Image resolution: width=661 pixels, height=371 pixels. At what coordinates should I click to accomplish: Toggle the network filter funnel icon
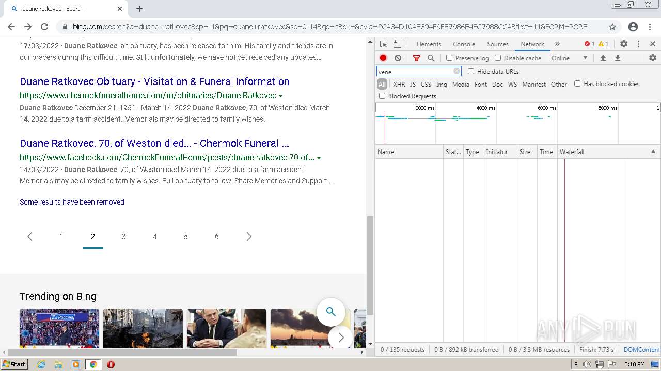[417, 58]
